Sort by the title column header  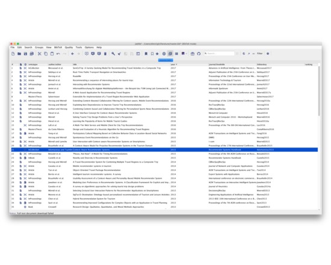pyautogui.click(x=75, y=64)
